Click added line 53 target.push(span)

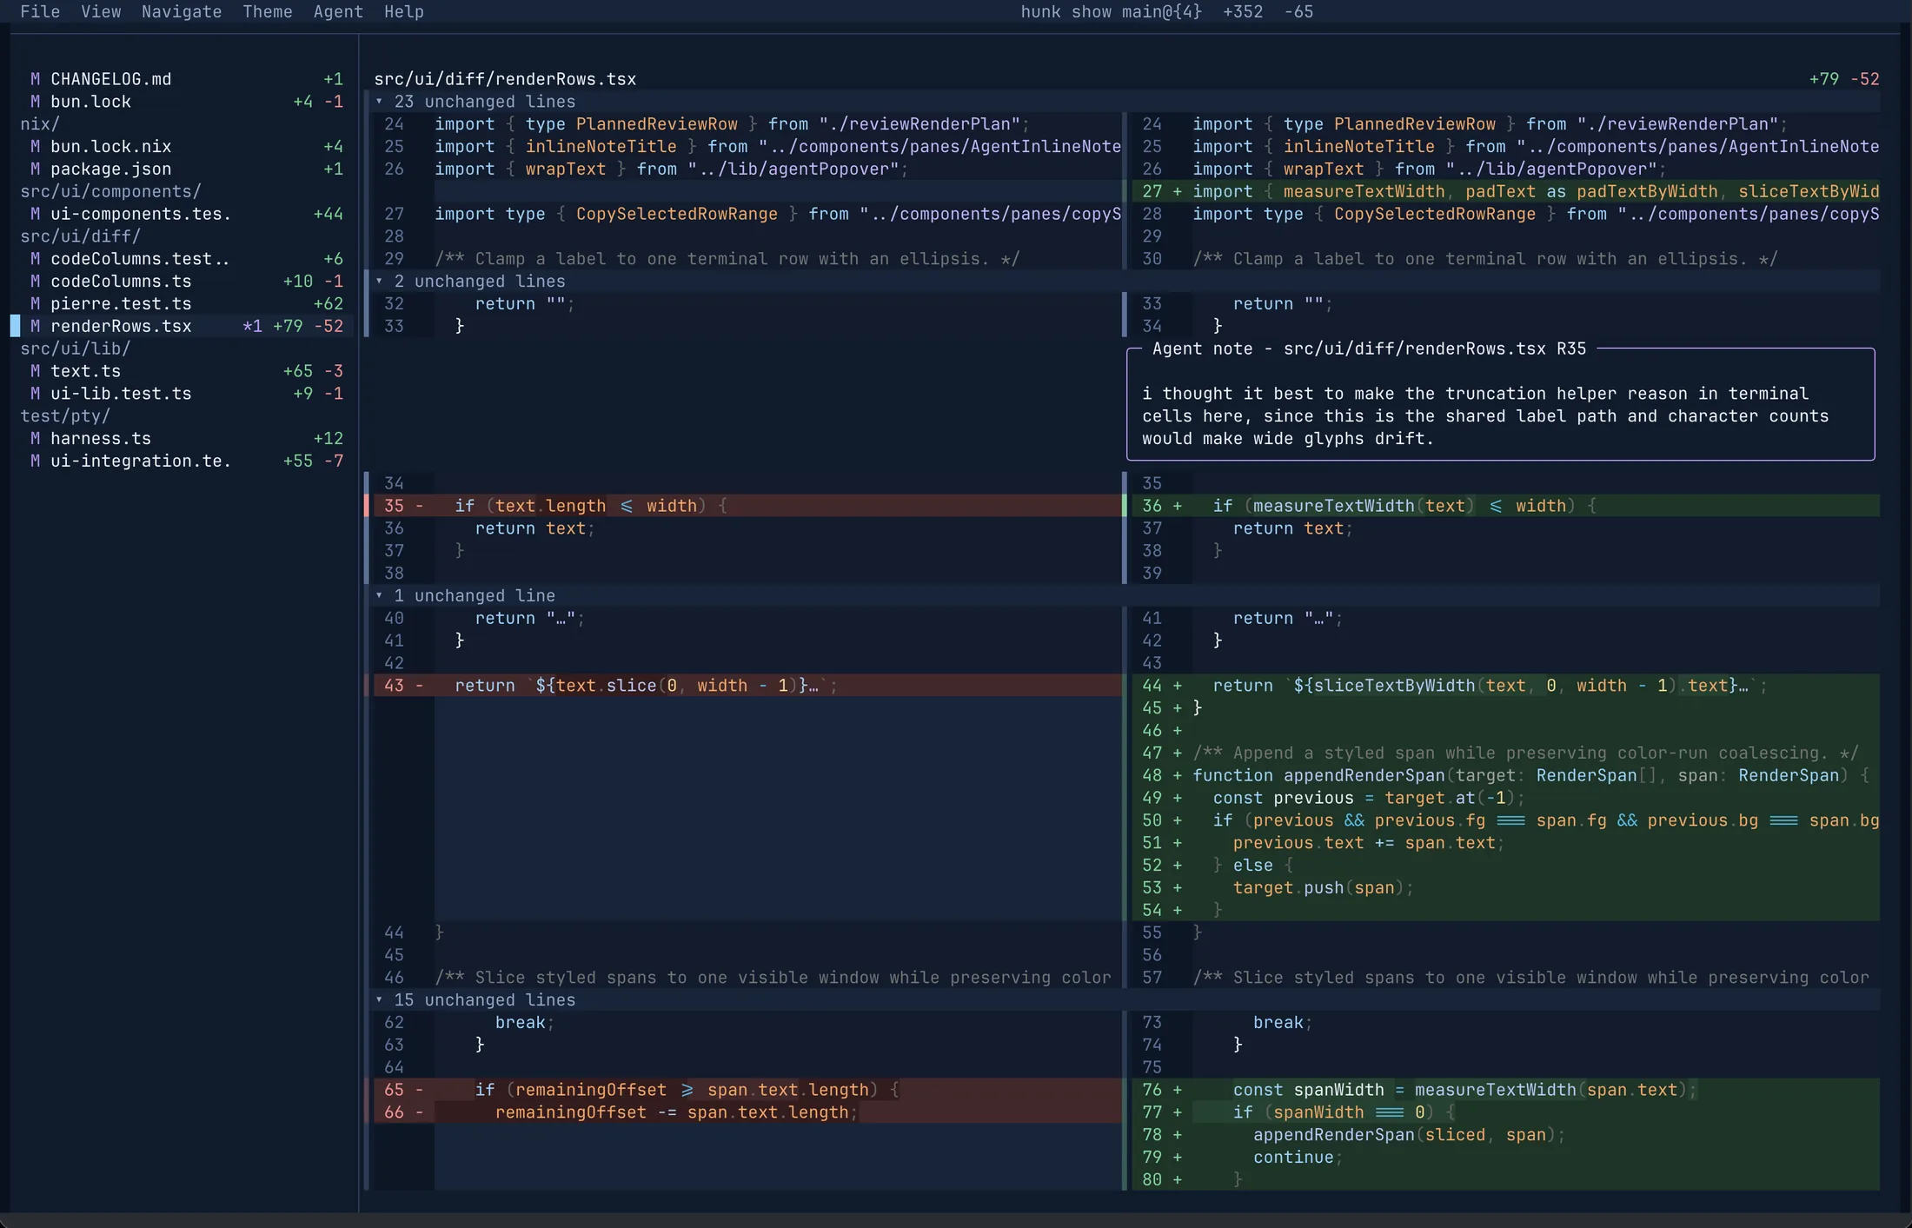pyautogui.click(x=1505, y=887)
